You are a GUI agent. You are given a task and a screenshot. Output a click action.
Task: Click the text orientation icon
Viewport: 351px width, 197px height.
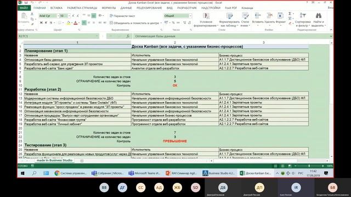coord(100,15)
